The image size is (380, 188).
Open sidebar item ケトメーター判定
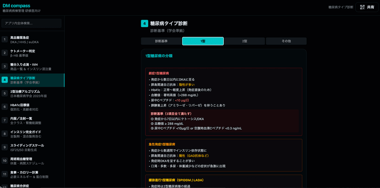point(32,53)
